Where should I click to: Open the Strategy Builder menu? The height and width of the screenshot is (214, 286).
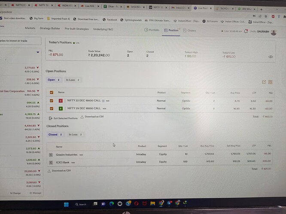(50, 28)
